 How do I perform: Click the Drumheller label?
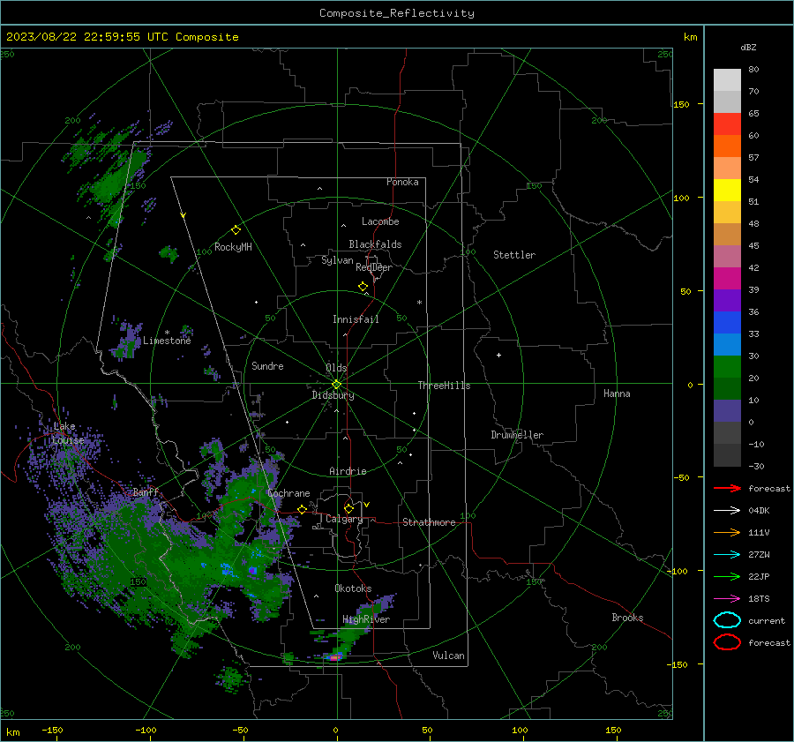[517, 435]
